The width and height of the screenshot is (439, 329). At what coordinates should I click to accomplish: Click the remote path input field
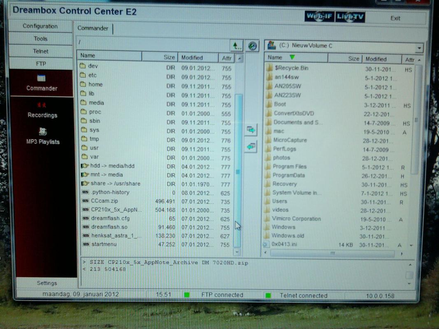pyautogui.click(x=153, y=42)
